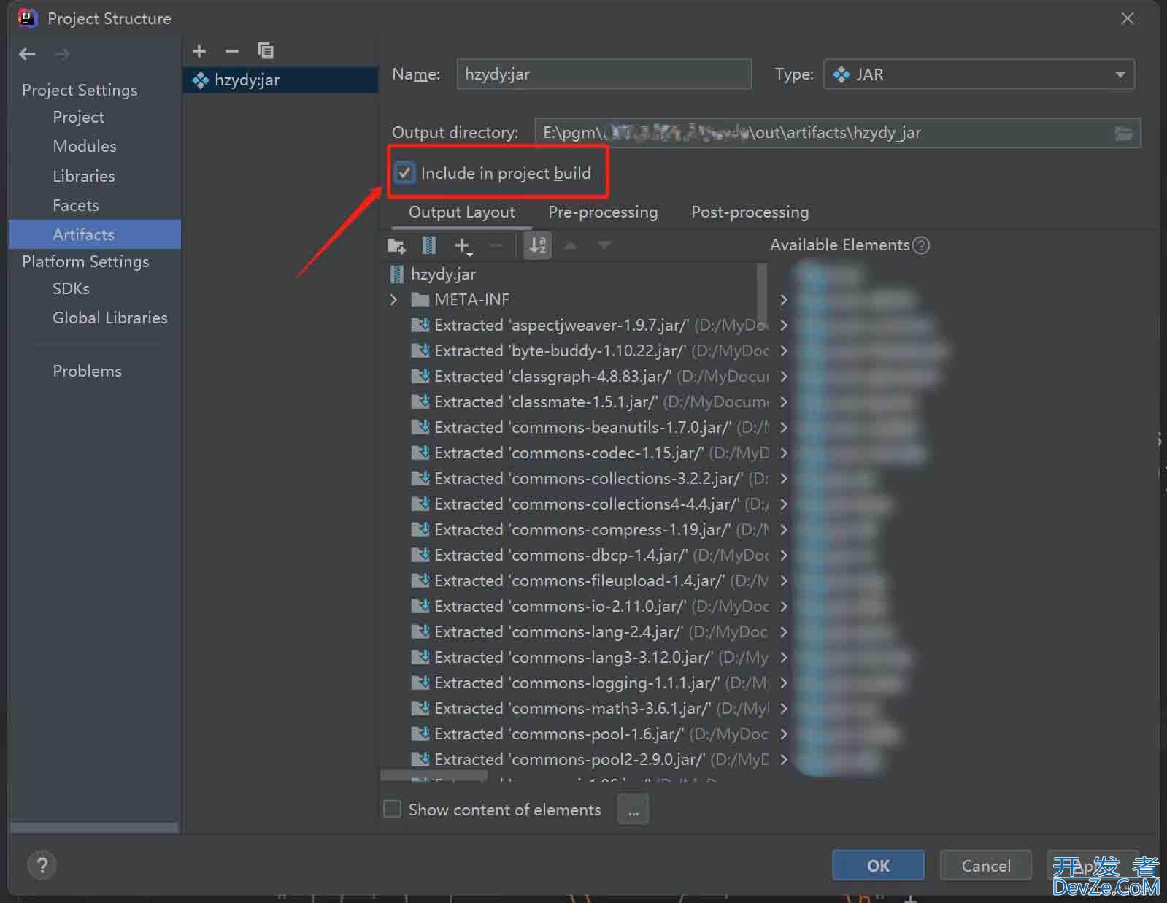This screenshot has height=903, width=1167.
Task: Browse for output directory folder
Action: click(x=1124, y=133)
